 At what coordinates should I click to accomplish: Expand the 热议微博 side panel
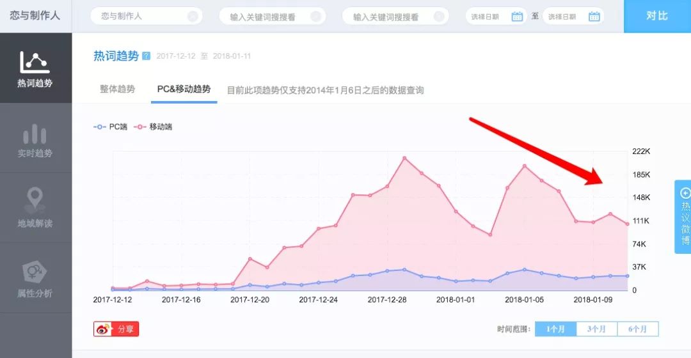click(x=683, y=217)
